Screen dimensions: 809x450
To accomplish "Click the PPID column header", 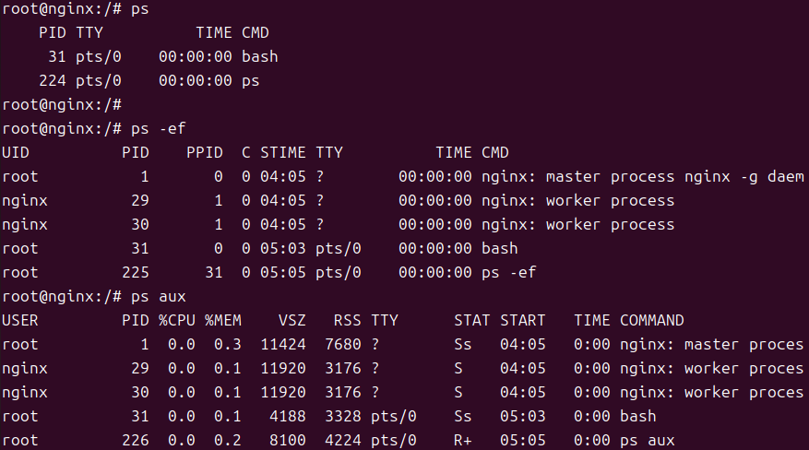I will coord(204,152).
